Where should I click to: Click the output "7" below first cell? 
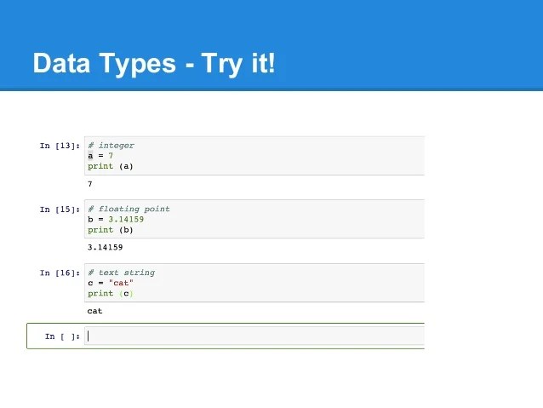click(90, 184)
